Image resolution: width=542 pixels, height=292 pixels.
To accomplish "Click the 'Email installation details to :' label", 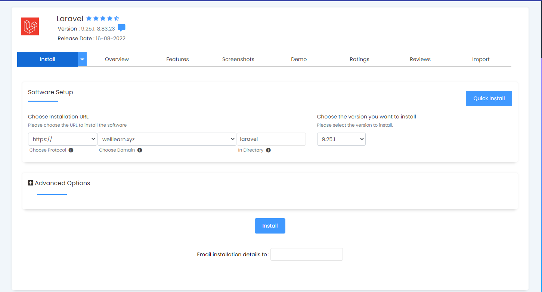I will pyautogui.click(x=233, y=254).
